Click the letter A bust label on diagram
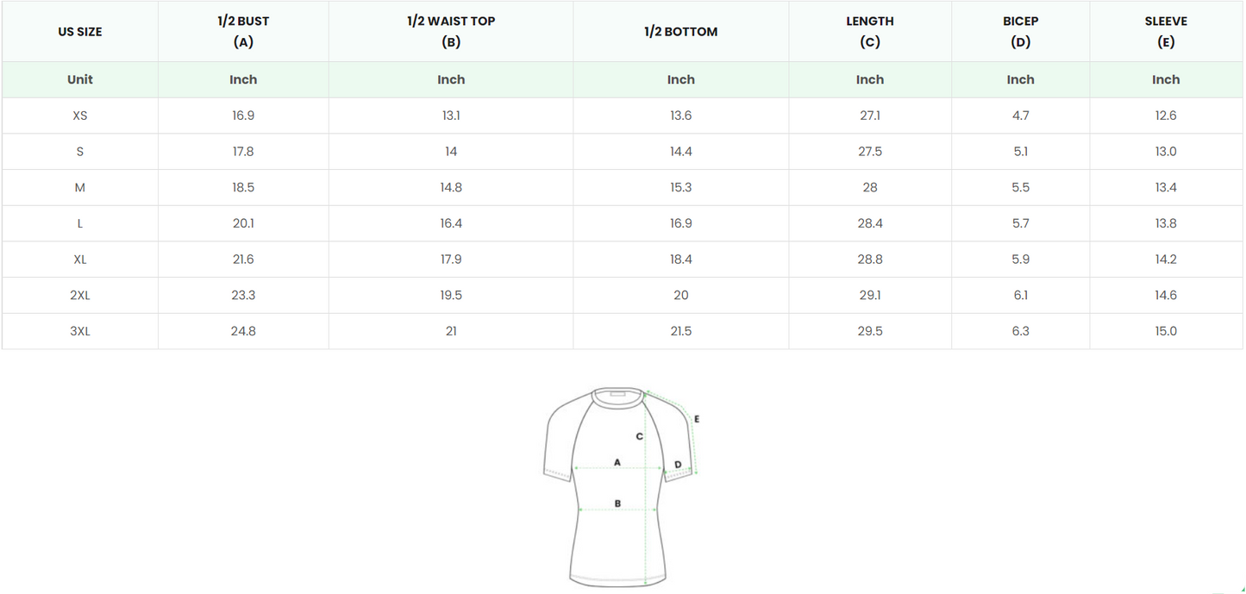This screenshot has width=1246, height=594. 617,463
